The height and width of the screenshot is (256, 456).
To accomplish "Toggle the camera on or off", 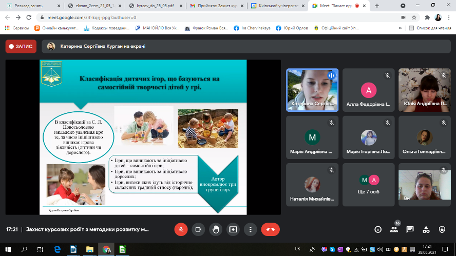I will [198, 229].
